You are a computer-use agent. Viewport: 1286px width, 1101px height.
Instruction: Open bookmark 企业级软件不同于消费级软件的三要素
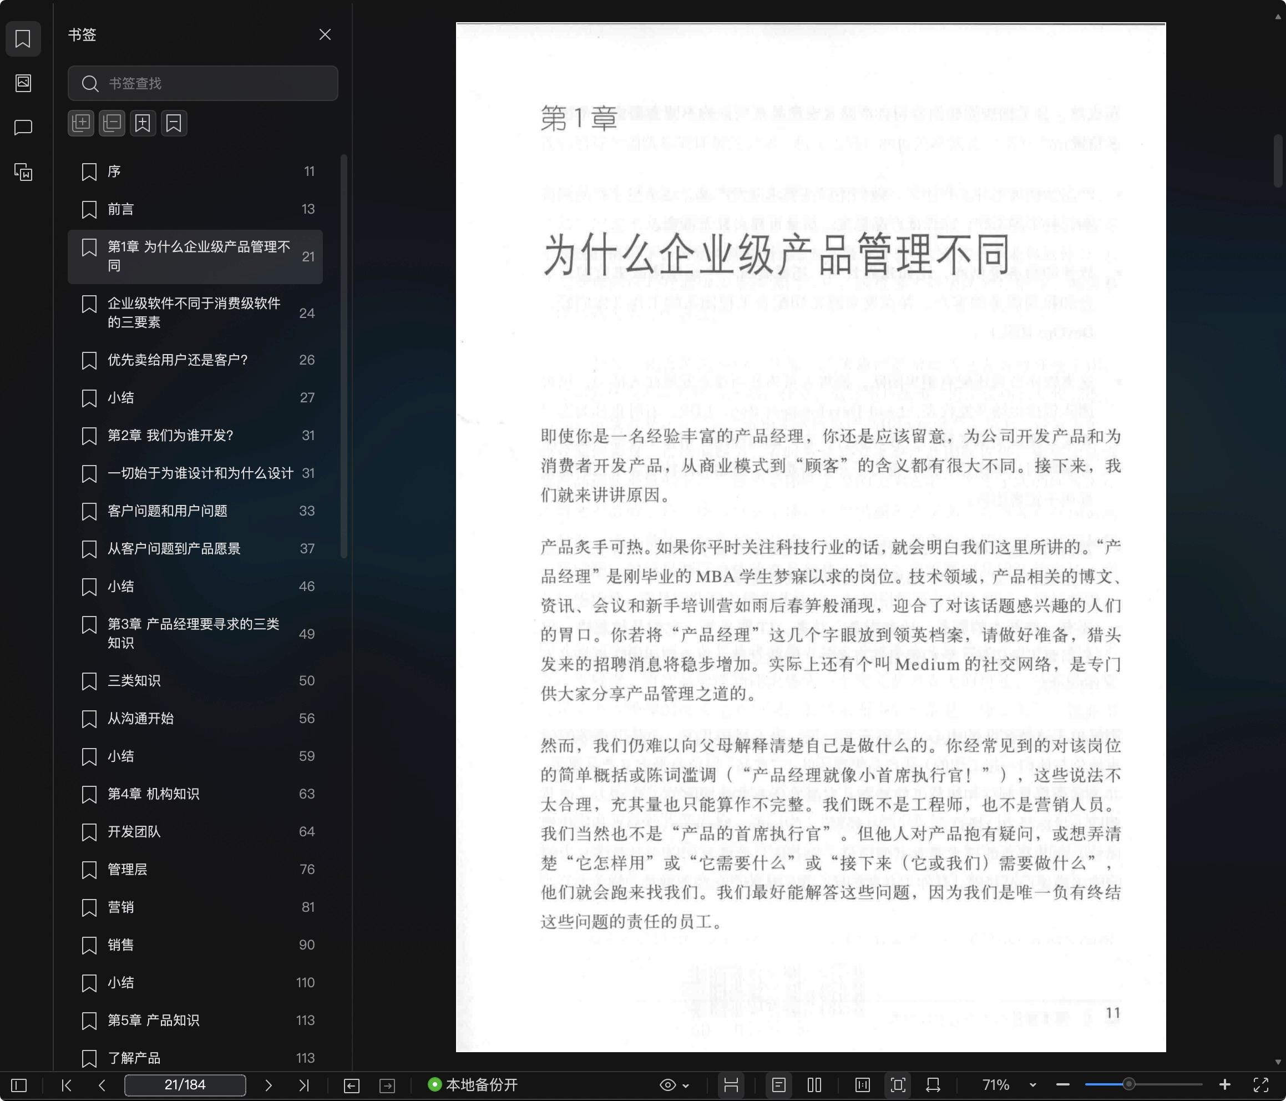195,313
